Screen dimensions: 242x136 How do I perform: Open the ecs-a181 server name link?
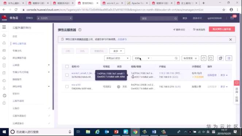(x=76, y=85)
